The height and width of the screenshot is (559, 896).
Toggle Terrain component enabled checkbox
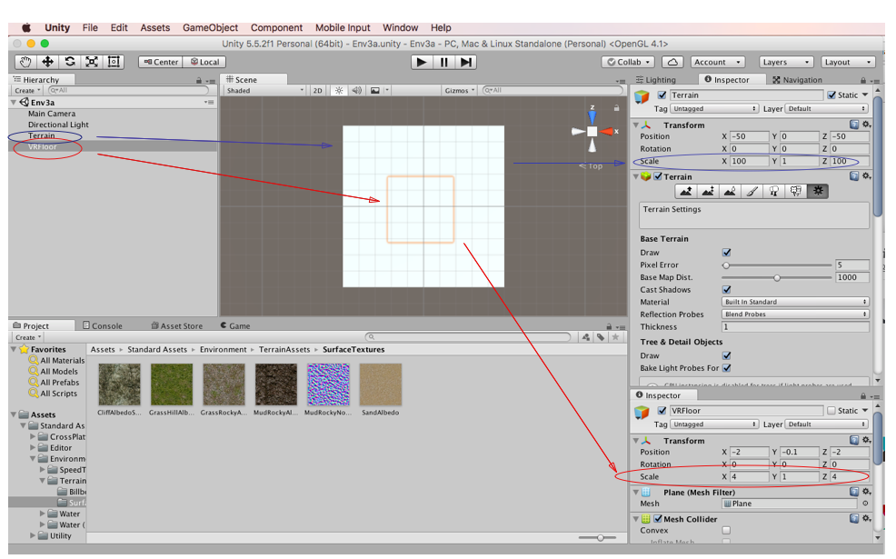coord(658,176)
